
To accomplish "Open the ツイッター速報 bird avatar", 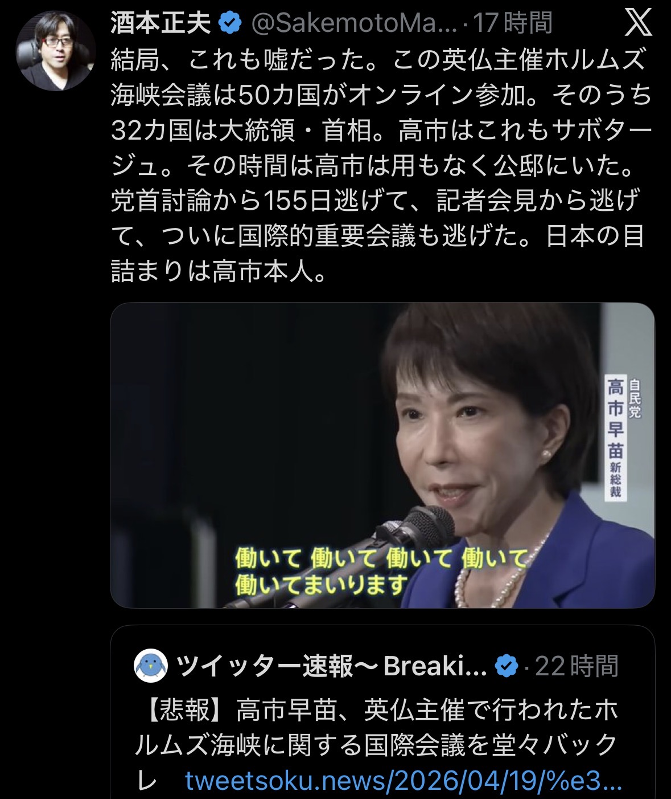I will [151, 665].
